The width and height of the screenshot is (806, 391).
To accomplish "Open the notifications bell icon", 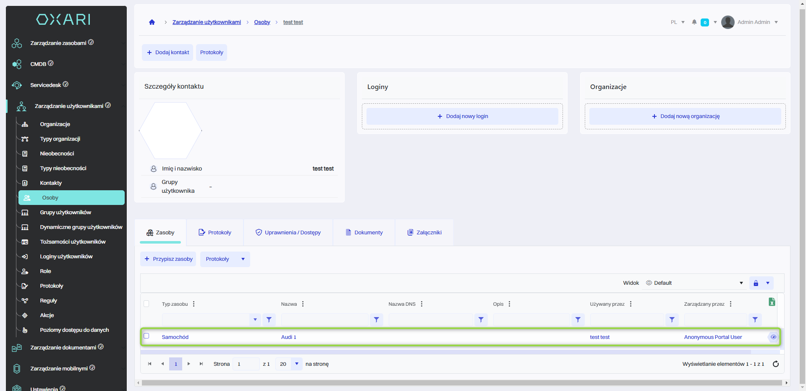I will pyautogui.click(x=694, y=22).
